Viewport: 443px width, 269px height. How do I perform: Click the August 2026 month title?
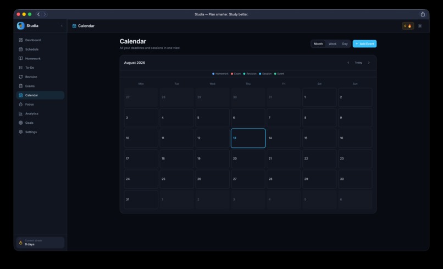click(x=135, y=63)
